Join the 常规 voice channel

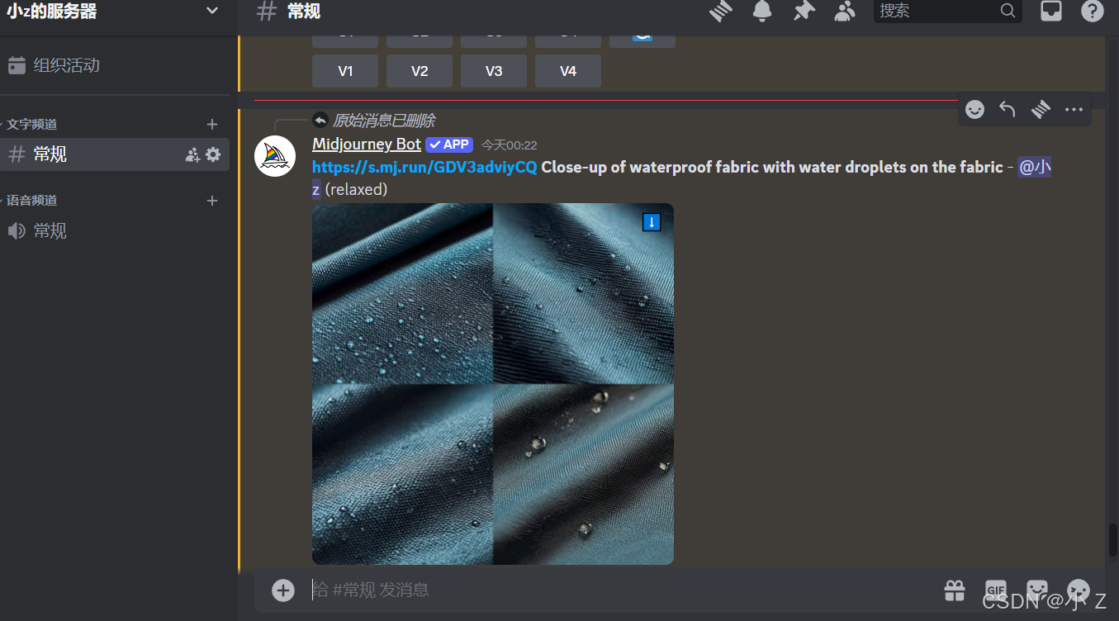pyautogui.click(x=115, y=230)
